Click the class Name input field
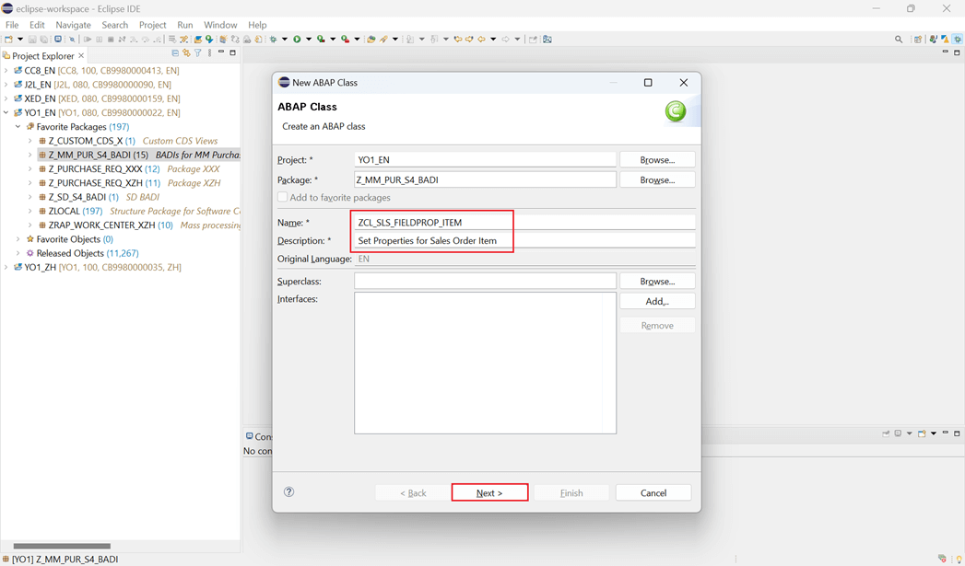 pyautogui.click(x=524, y=222)
